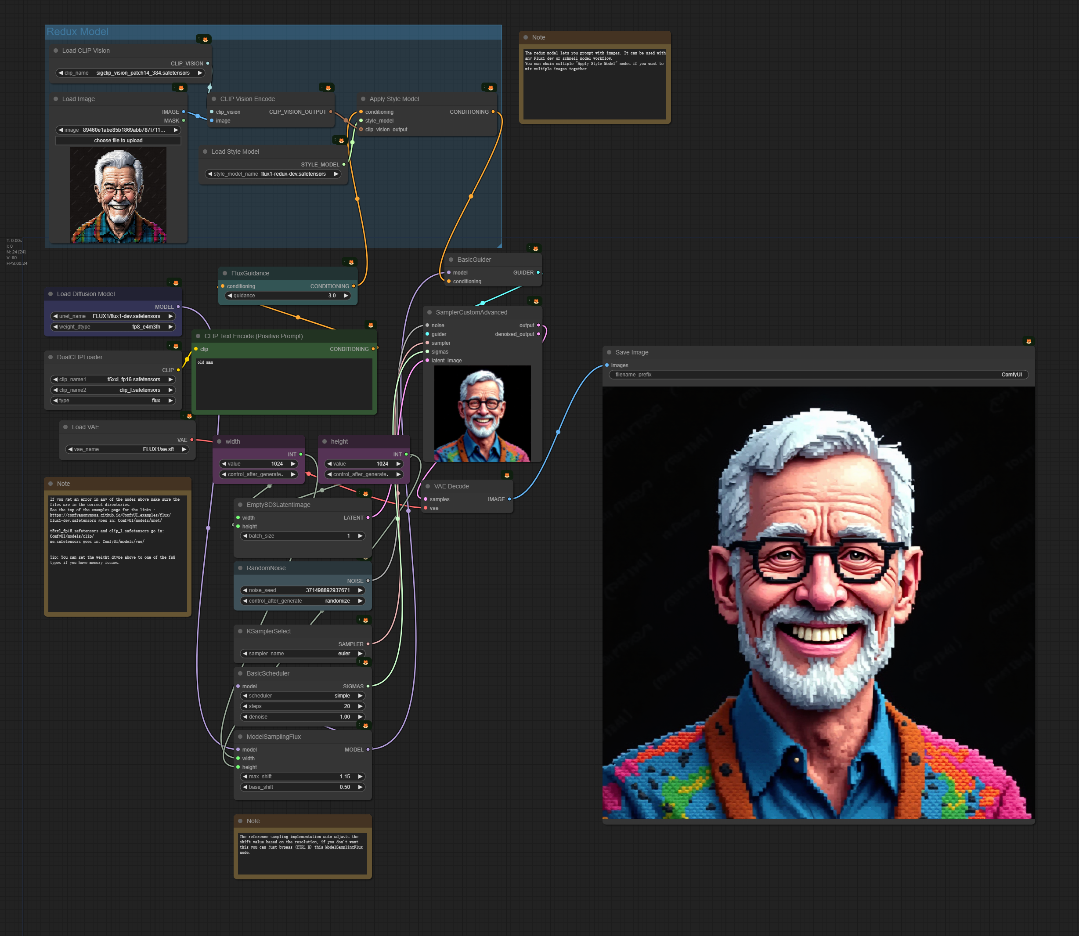Increase steps value with right arrow

click(x=361, y=706)
